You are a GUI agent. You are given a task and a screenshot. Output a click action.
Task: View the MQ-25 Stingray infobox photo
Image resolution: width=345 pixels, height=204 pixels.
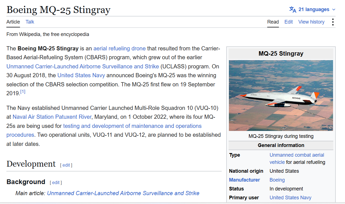click(x=281, y=95)
